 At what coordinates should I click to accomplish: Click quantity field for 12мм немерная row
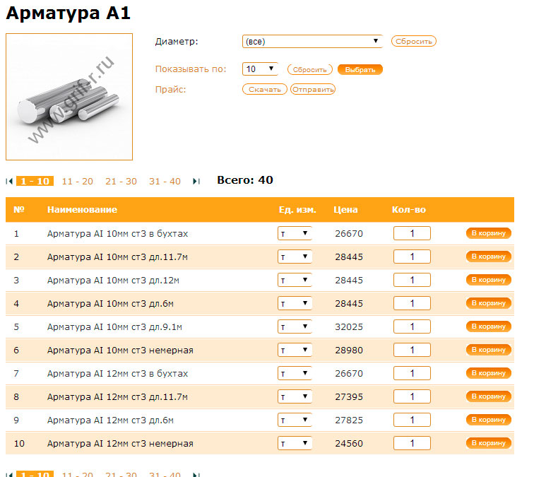(412, 443)
